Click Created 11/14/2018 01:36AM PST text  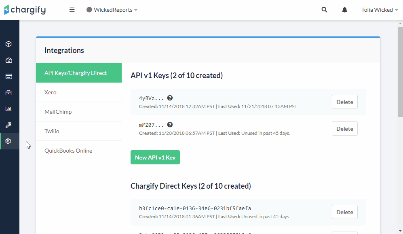click(177, 217)
